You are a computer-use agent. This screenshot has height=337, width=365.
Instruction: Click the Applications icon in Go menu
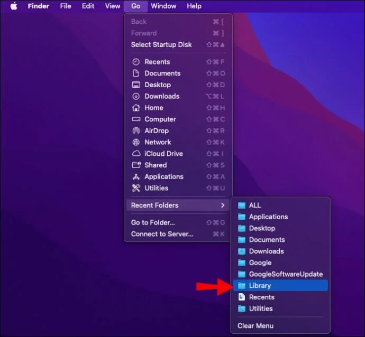136,176
